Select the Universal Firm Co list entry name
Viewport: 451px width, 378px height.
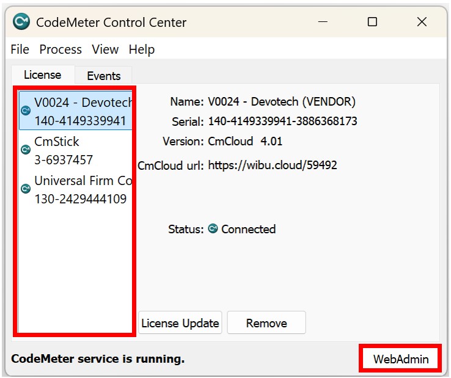coord(83,181)
